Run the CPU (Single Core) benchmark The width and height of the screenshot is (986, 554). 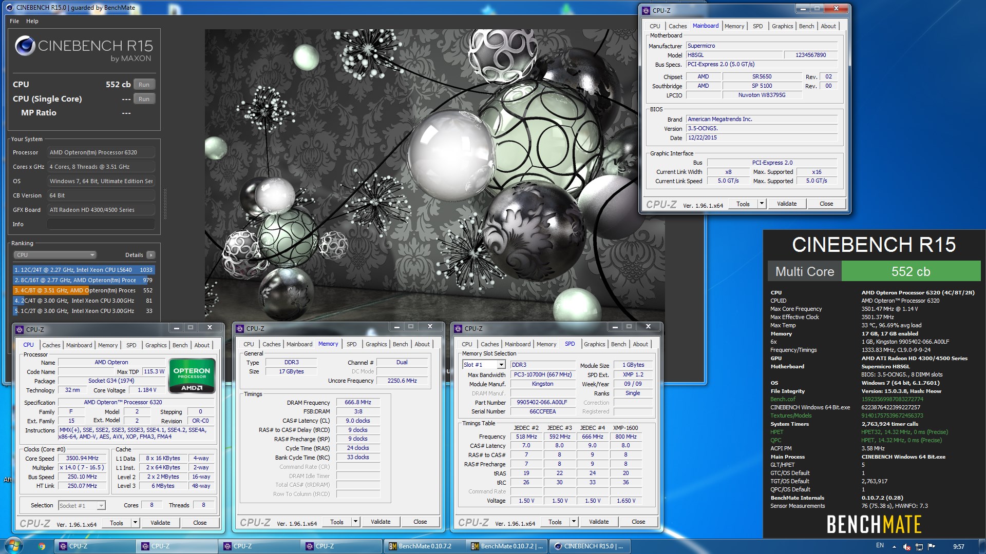[144, 99]
